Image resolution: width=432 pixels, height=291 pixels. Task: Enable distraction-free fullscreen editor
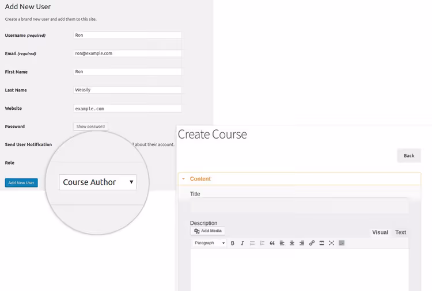pos(331,243)
